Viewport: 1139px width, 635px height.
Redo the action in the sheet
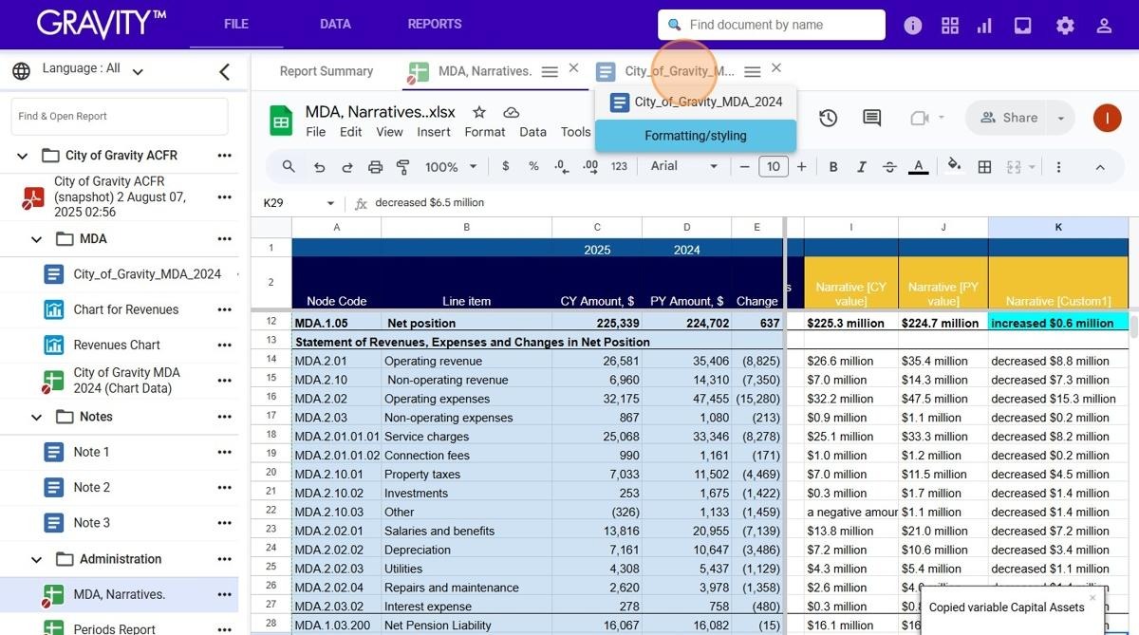(347, 167)
